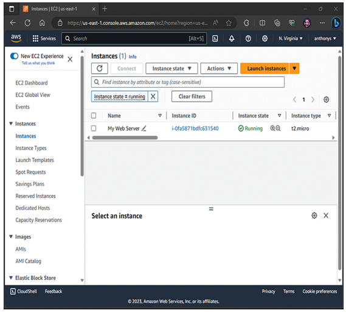Screen dimensions: 346x313
Task: Sort by the Instance type column
Action: point(329,115)
